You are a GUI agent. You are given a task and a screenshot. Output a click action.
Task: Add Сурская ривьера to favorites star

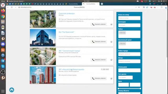[111, 24]
